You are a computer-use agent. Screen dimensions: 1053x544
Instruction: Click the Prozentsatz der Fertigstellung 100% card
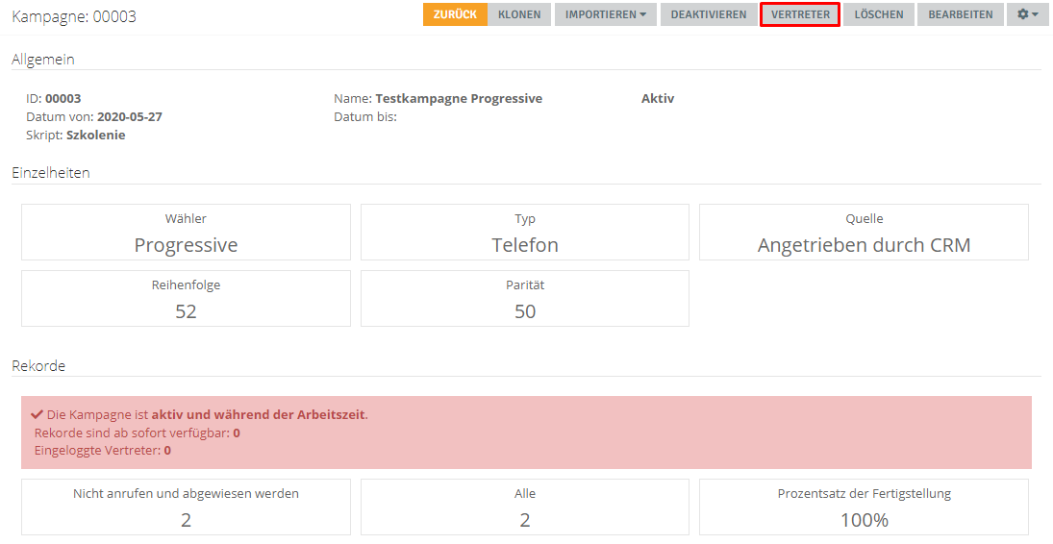tap(865, 507)
